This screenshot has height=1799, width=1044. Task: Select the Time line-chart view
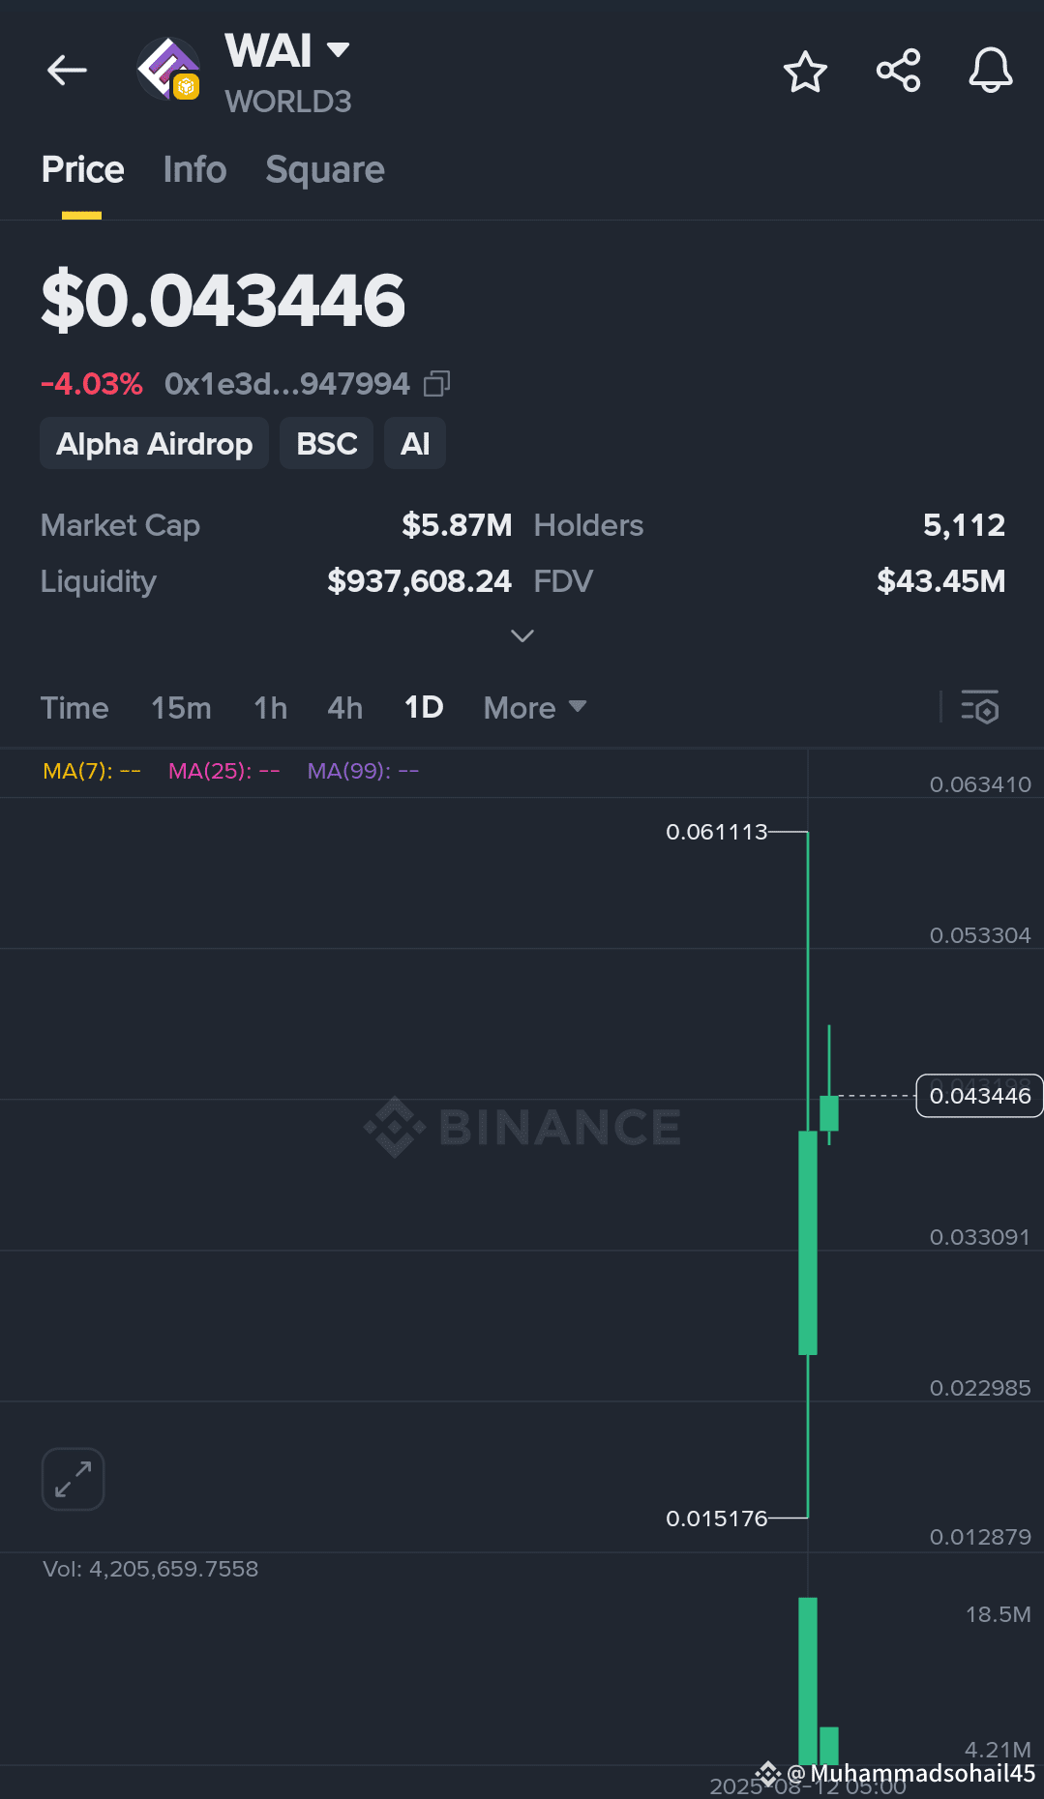coord(75,708)
